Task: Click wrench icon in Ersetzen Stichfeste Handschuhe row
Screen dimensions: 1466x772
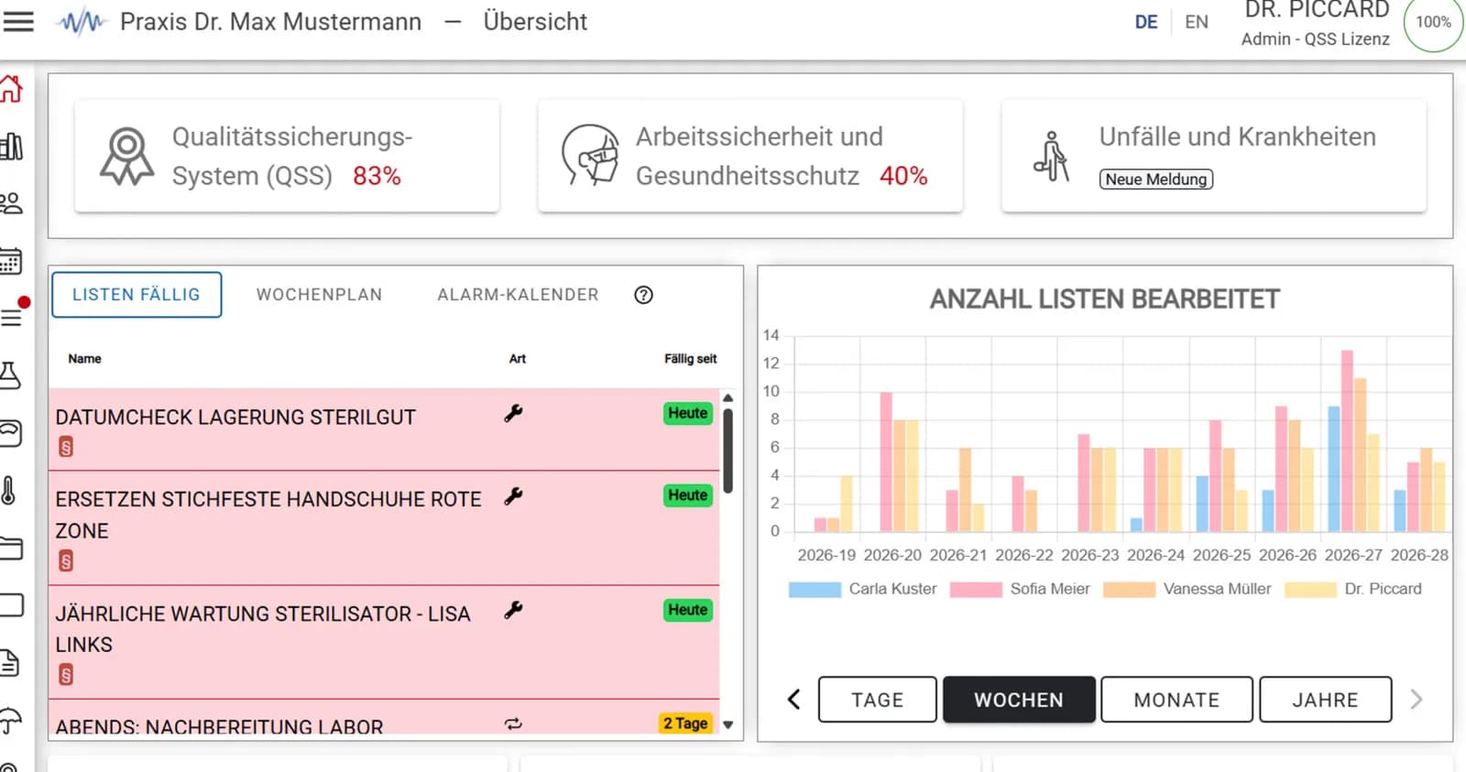Action: point(513,496)
